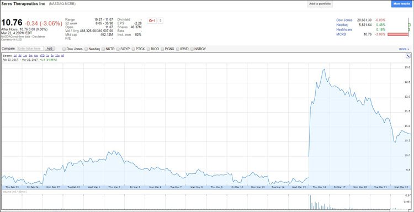Click the 10.76 stock price
Image resolution: width=414 pixels, height=212 pixels.
tap(12, 23)
